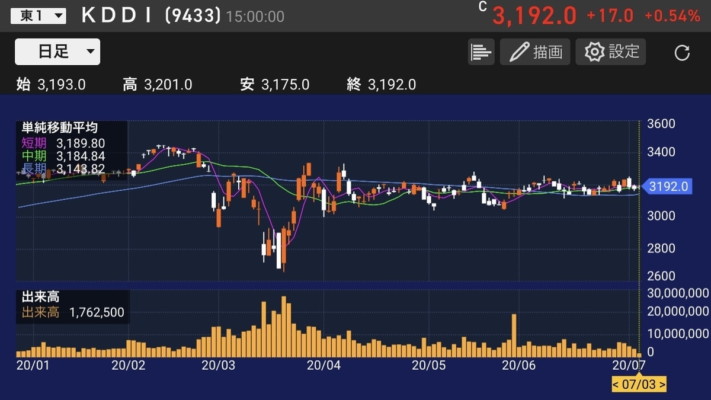Image resolution: width=711 pixels, height=400 pixels.
Task: Select the 30,000,000 volume axis label
Action: pos(677,293)
